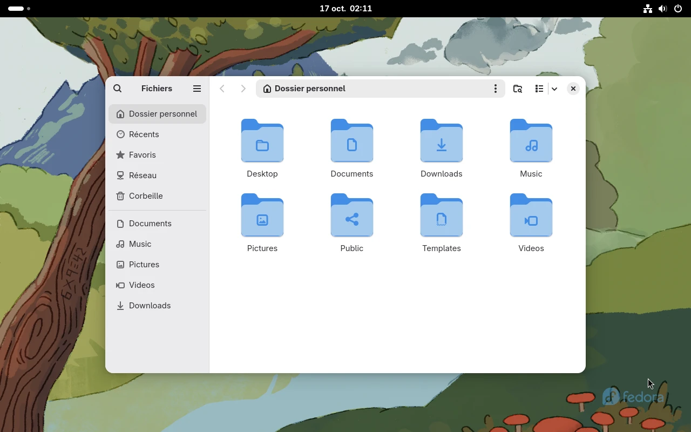Click the volume icon in the top bar
The image size is (691, 432).
(x=662, y=9)
